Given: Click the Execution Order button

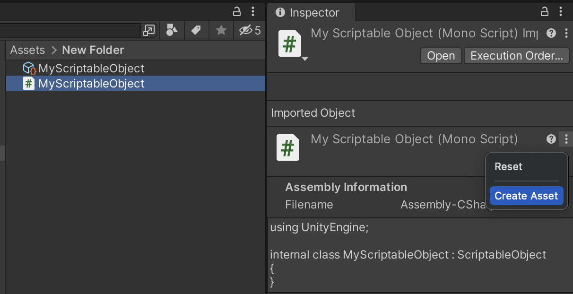Looking at the screenshot, I should [517, 56].
